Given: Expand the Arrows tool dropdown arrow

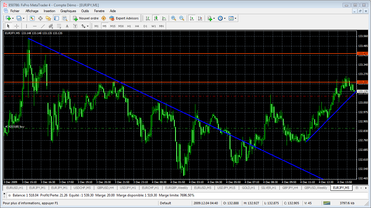Looking at the screenshot, I should (x=88, y=26).
